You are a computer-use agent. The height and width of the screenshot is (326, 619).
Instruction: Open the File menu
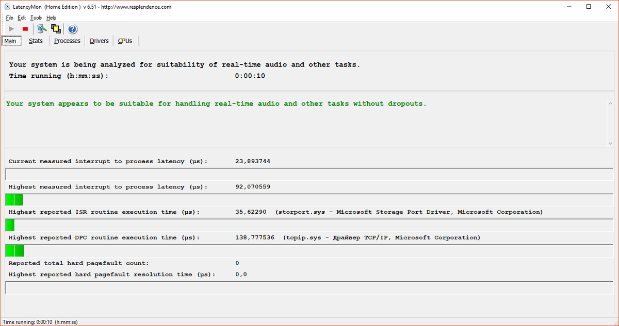click(9, 18)
